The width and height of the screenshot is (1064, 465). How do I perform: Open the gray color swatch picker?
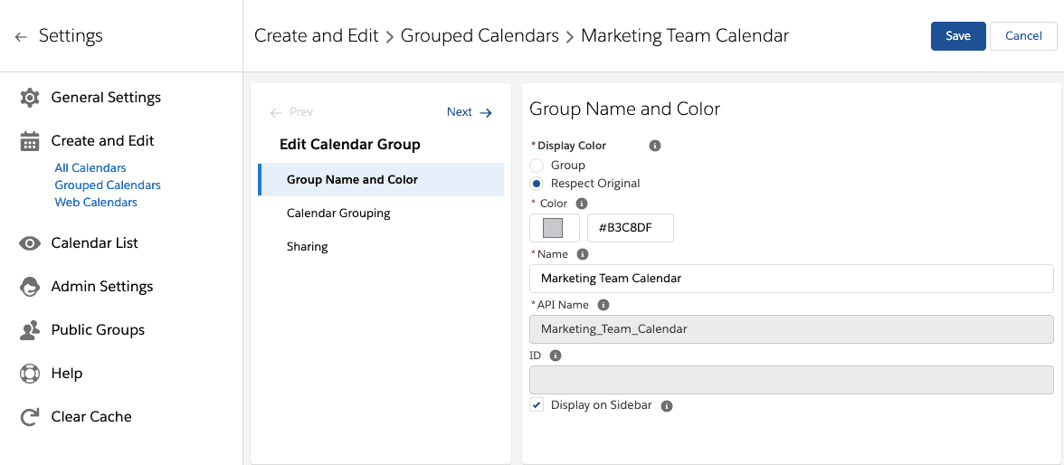(555, 228)
